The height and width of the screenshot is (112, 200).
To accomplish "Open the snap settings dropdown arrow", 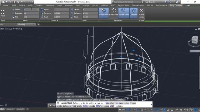I will (135, 110).
